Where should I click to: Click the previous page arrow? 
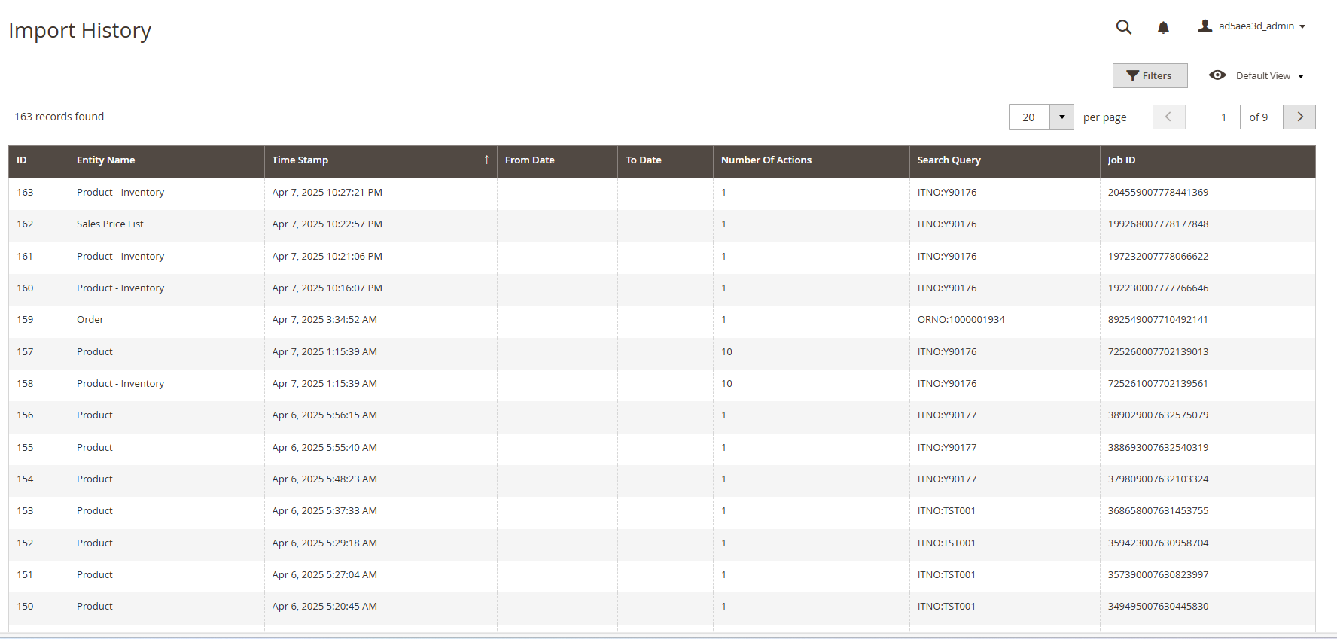tap(1168, 117)
